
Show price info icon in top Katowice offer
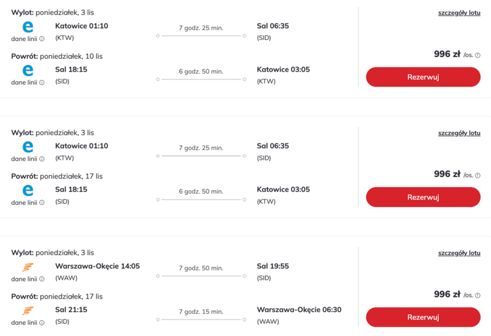coord(477,55)
